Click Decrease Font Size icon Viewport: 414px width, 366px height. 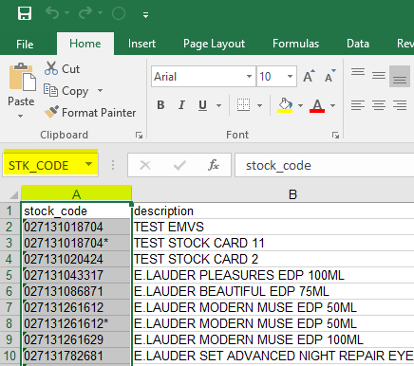(x=330, y=76)
